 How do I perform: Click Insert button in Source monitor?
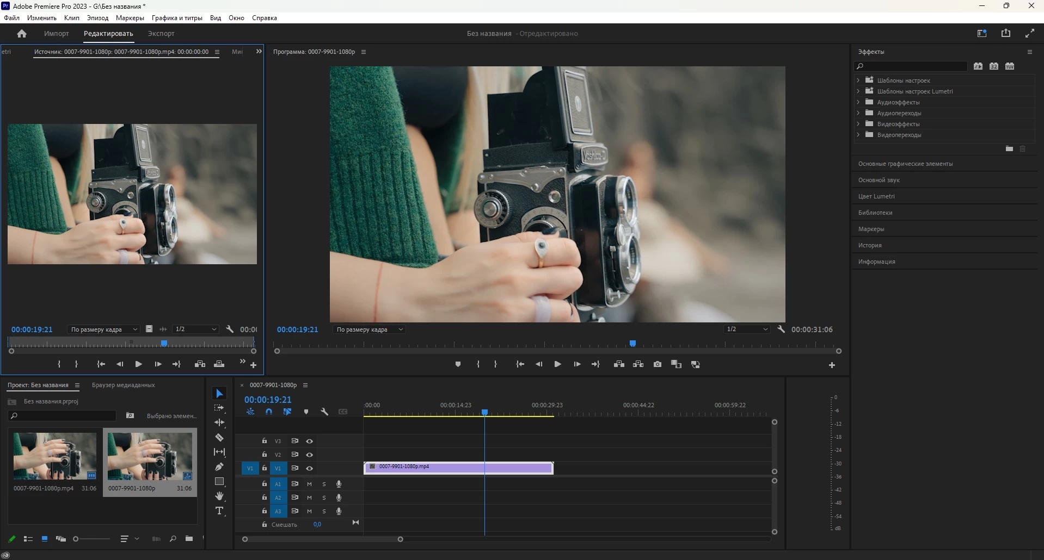point(200,364)
